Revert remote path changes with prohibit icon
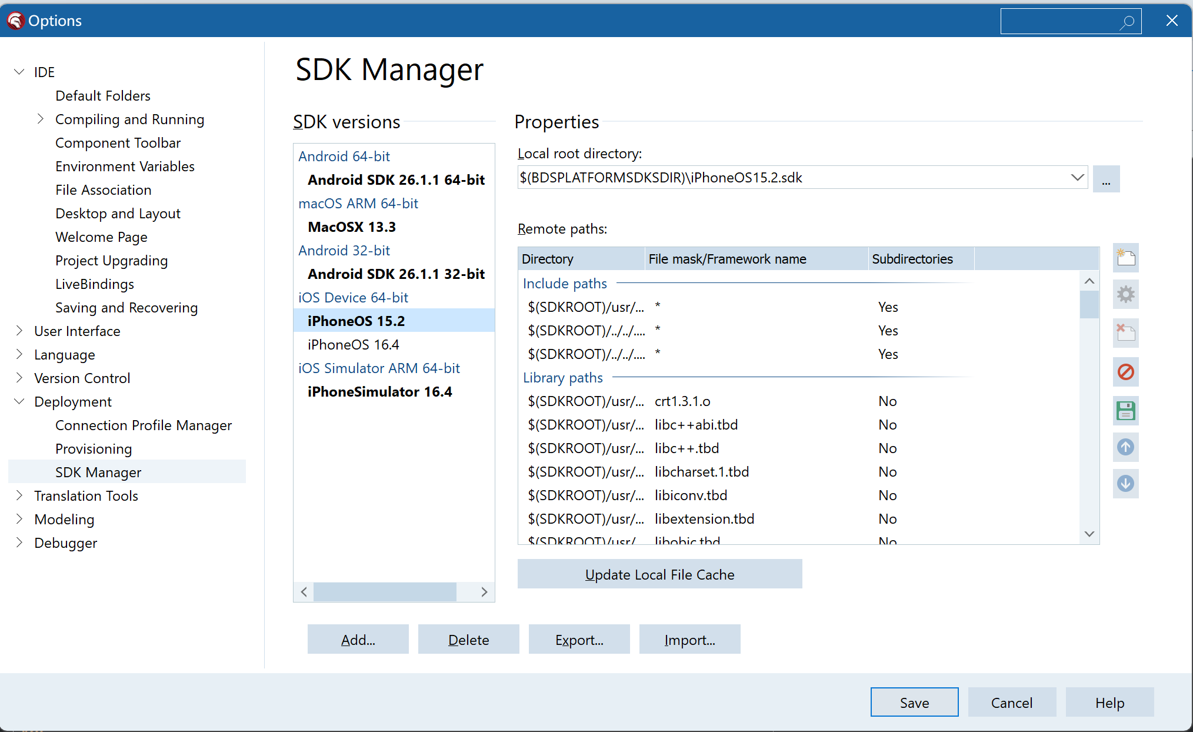Screen dimensions: 1193x732 (x=1125, y=372)
